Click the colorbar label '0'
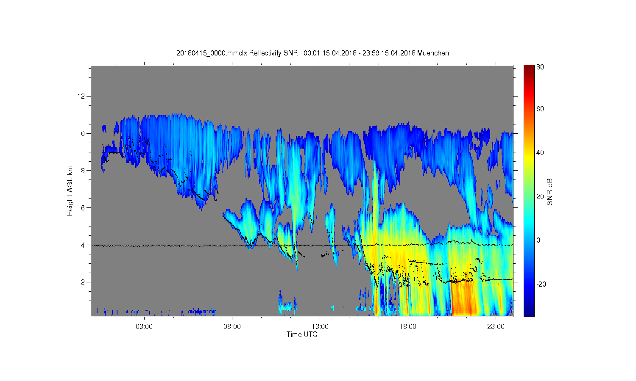The height and width of the screenshot is (381, 636). [538, 240]
